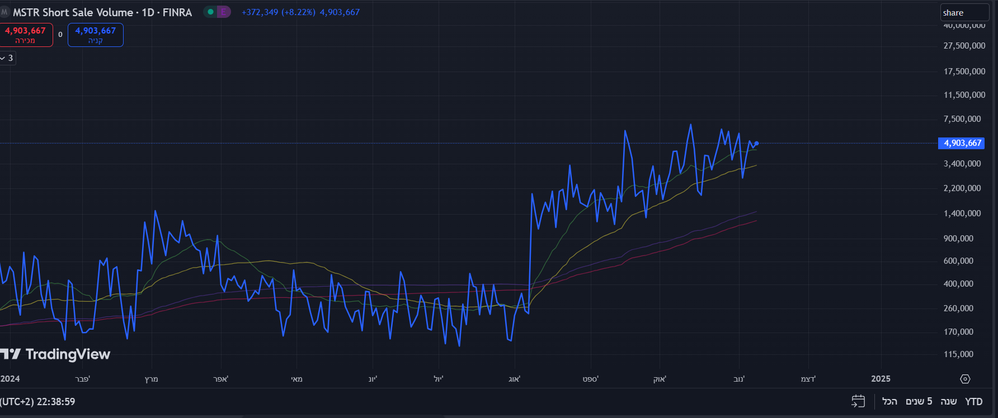Click the דצמ' label on the time axis

(x=808, y=379)
